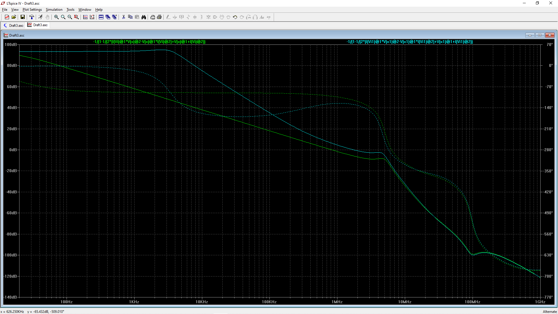This screenshot has height=314, width=558.
Task: Click the Find binoculars icon
Action: (x=144, y=17)
